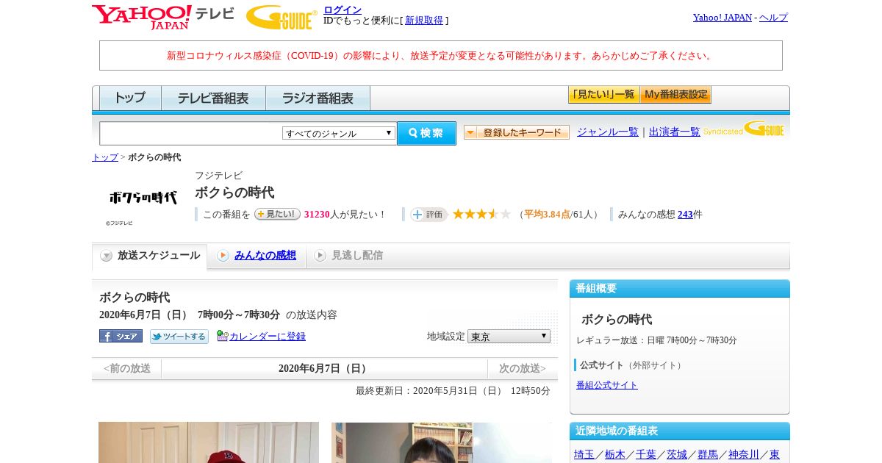Click the Twitter ツイートする button
Screen dimensions: 882x463
tap(179, 336)
